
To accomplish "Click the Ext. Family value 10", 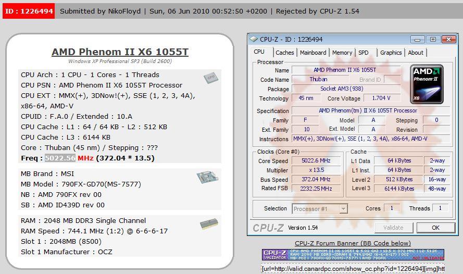I will tap(306, 129).
